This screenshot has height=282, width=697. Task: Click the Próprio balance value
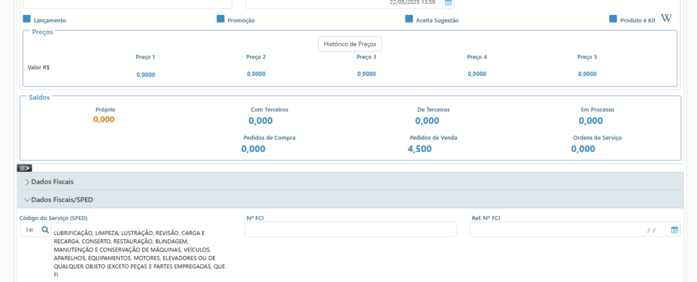[103, 120]
